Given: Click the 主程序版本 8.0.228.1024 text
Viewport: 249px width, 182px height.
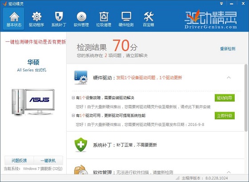Looking at the screenshot, I should (205, 178).
